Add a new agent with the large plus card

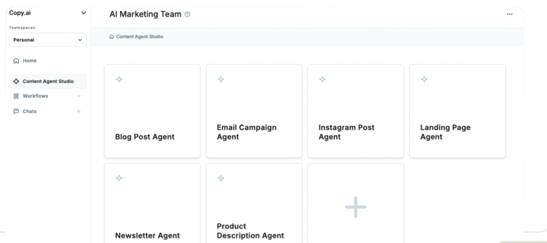(x=355, y=207)
